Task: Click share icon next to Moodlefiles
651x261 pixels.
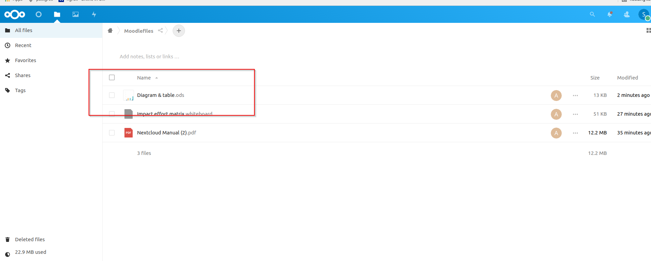Action: pyautogui.click(x=160, y=31)
